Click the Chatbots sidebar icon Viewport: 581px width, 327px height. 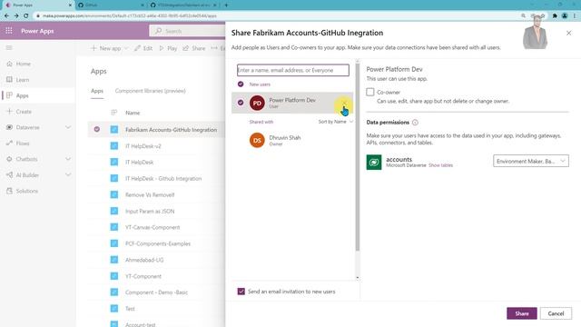pos(9,159)
